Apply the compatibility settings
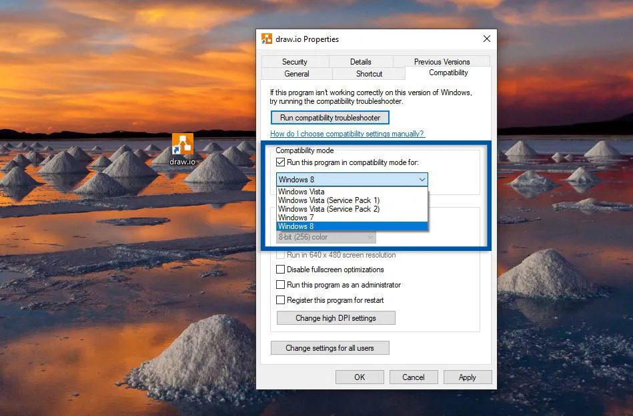 467,377
